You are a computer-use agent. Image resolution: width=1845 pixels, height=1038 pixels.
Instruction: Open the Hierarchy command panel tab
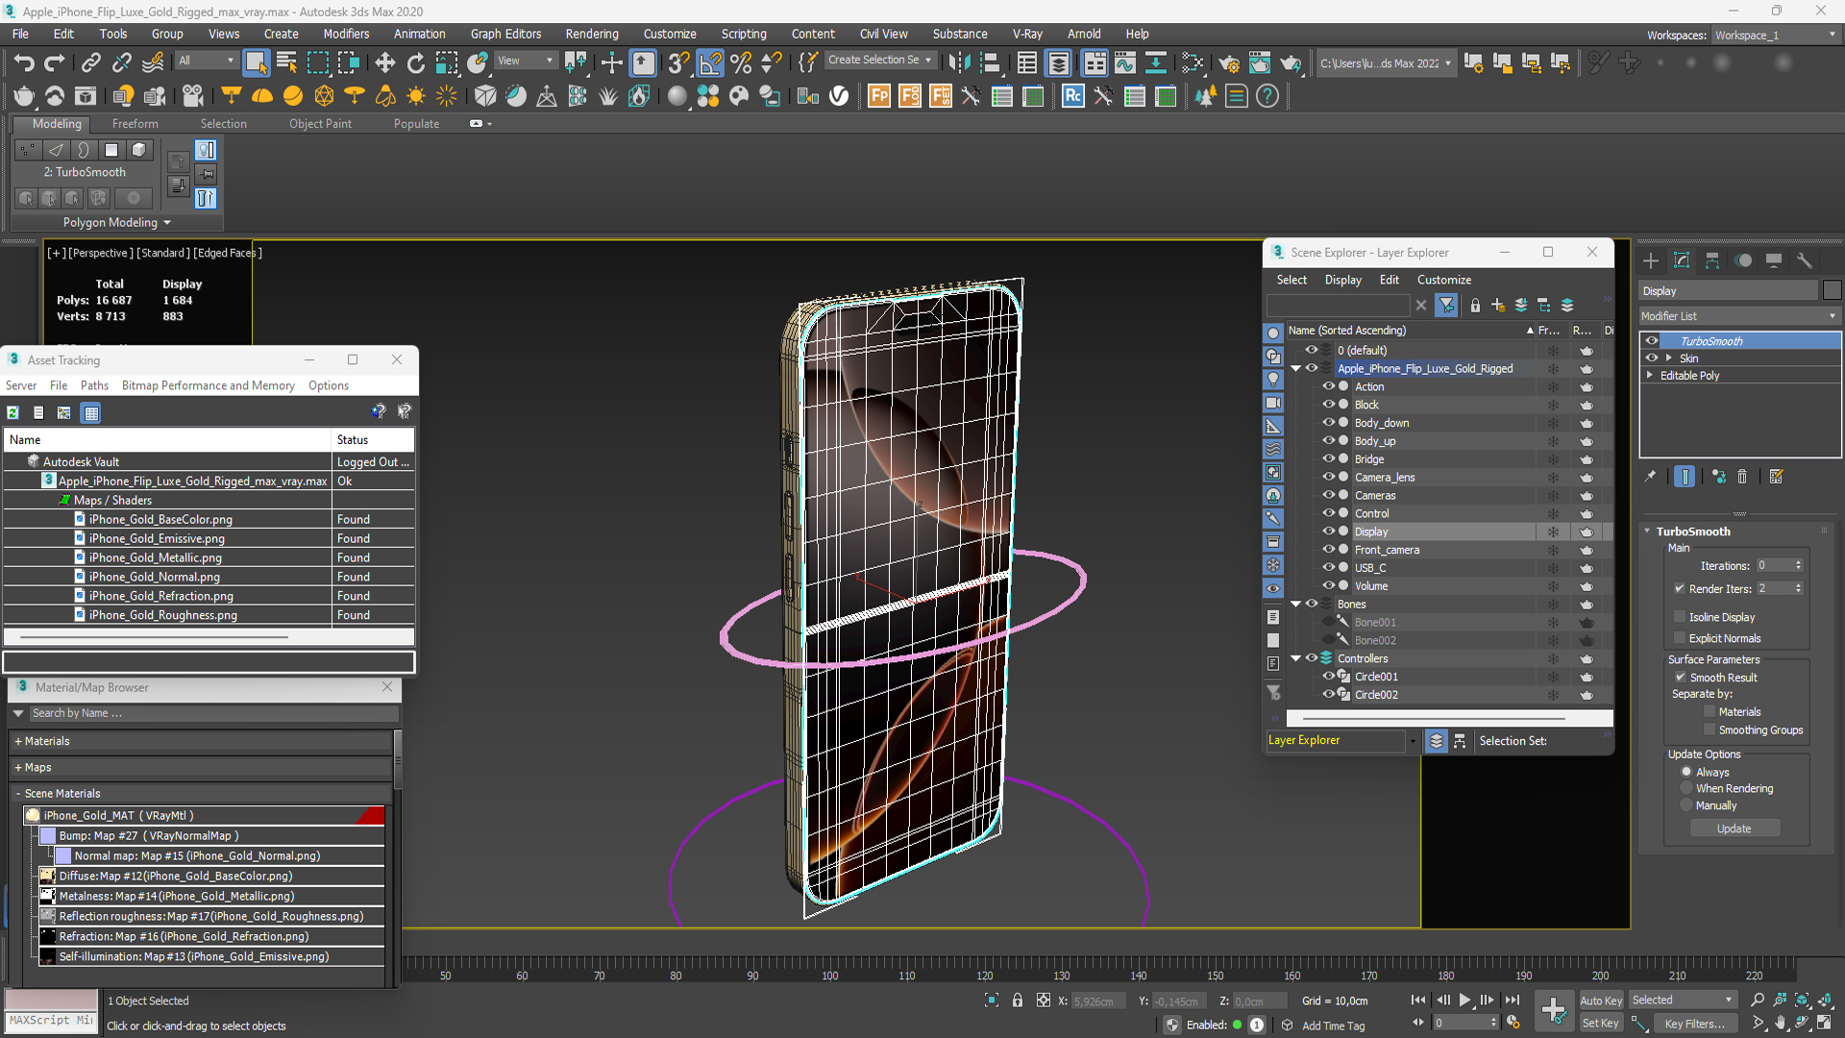(x=1712, y=260)
